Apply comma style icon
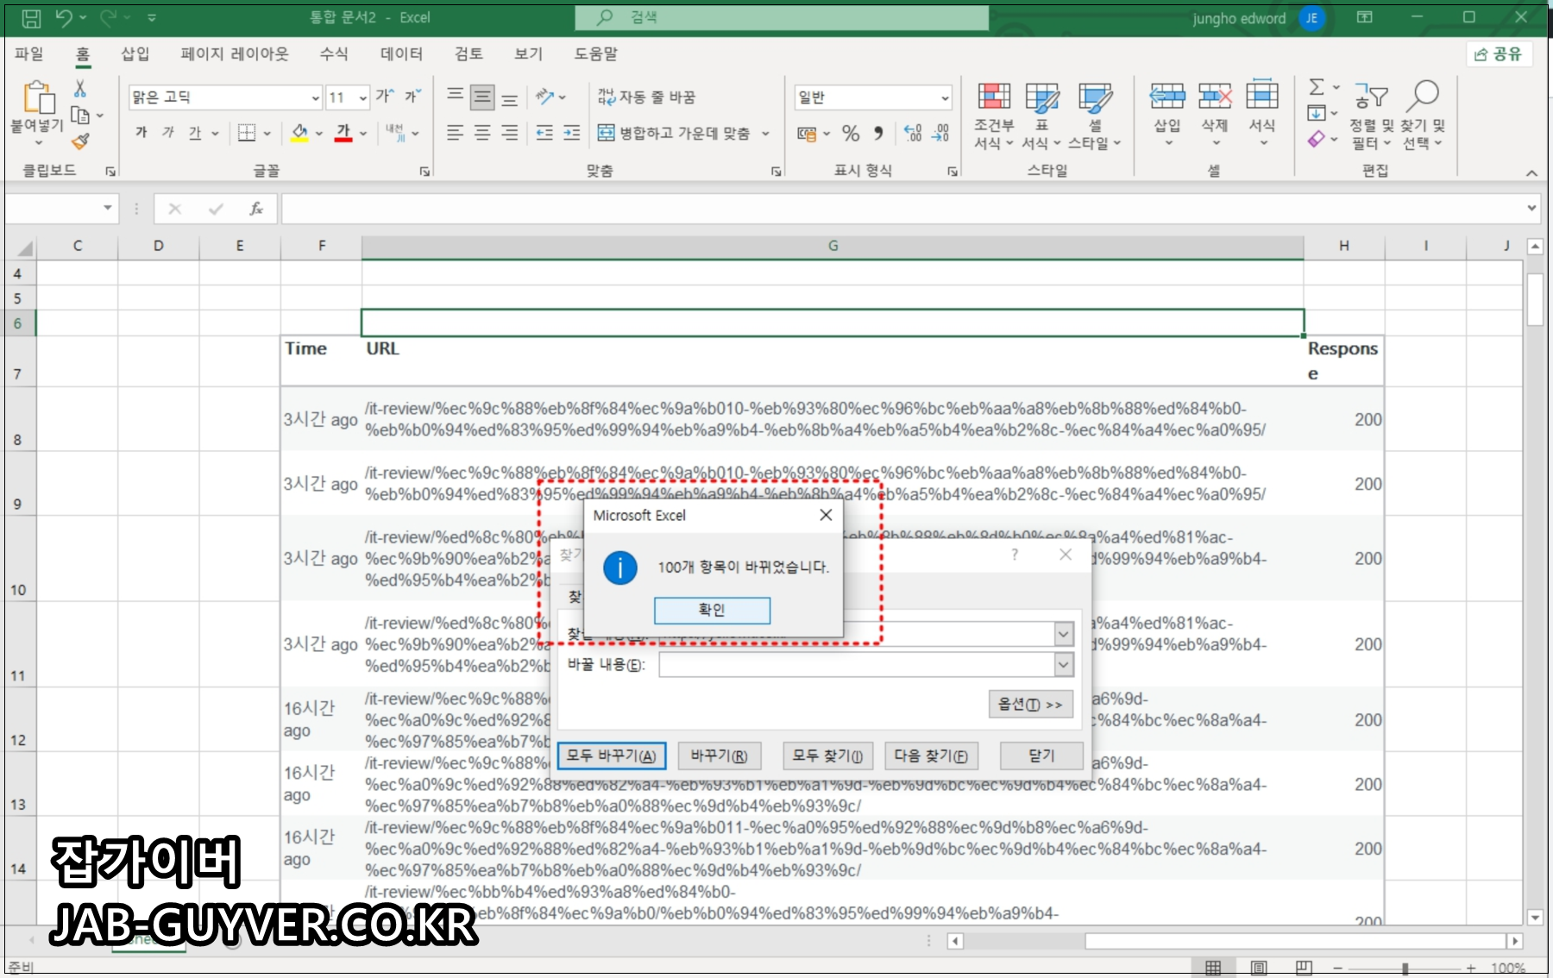Viewport: 1553px width, 978px height. pyautogui.click(x=878, y=133)
